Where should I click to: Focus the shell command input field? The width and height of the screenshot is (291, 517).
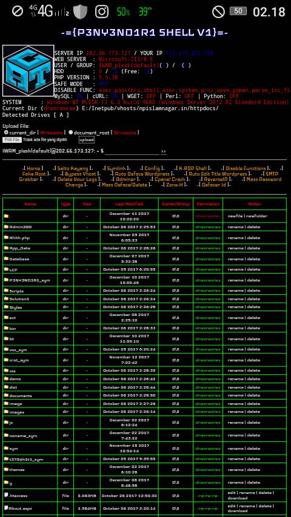pos(132,151)
